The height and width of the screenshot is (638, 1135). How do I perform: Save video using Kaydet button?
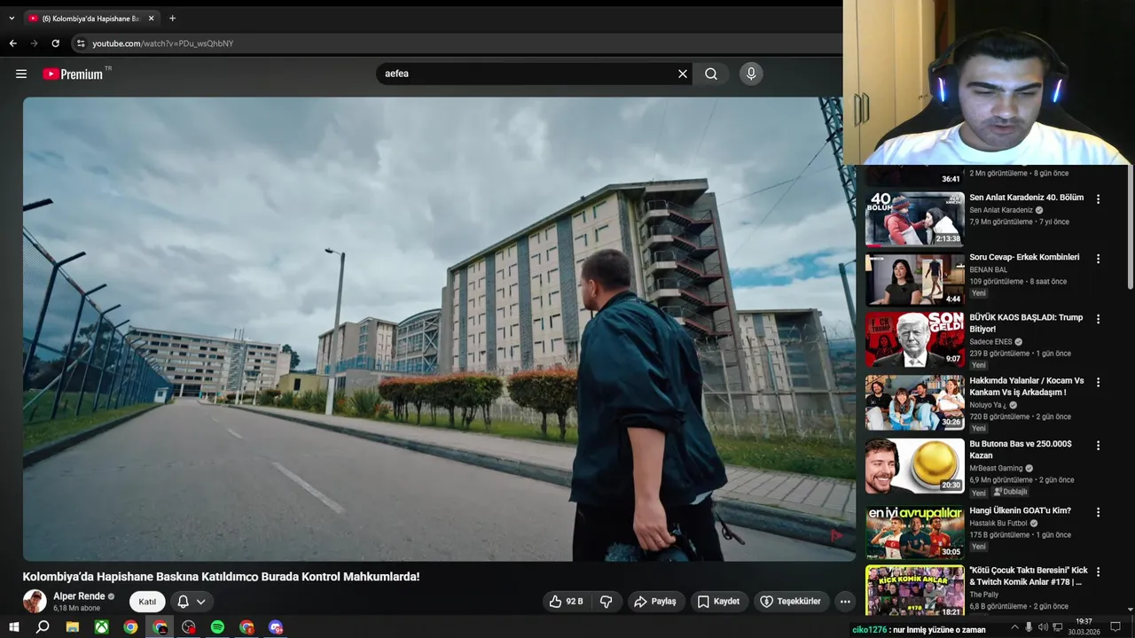tap(718, 601)
